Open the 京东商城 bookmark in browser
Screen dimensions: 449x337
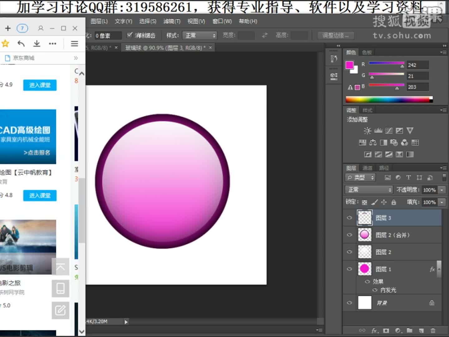20,58
